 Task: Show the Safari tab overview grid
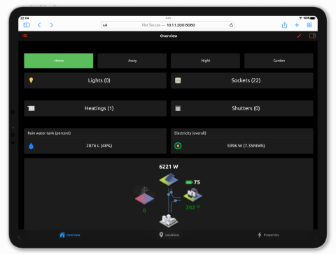(309, 25)
